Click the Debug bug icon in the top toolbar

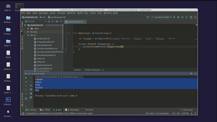coord(178,17)
